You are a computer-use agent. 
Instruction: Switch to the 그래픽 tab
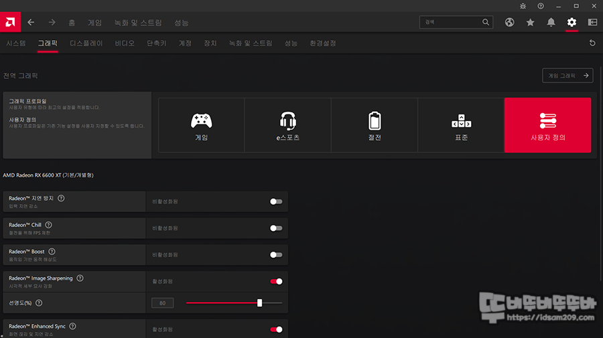[x=48, y=44]
